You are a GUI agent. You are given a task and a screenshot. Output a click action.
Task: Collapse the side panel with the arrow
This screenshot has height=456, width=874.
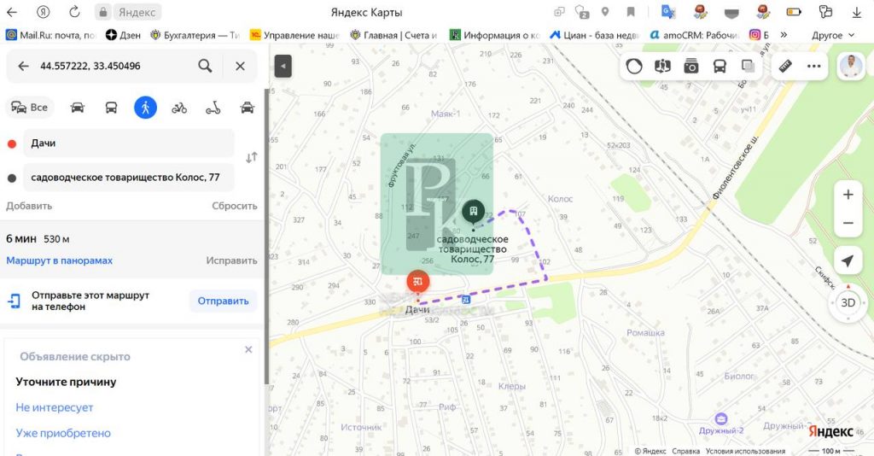283,67
